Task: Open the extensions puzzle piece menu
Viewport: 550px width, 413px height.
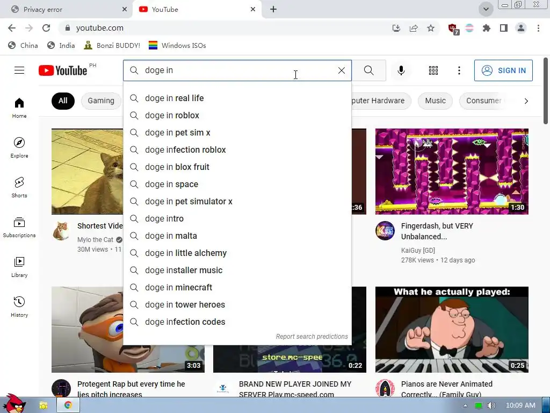Action: coord(486,28)
